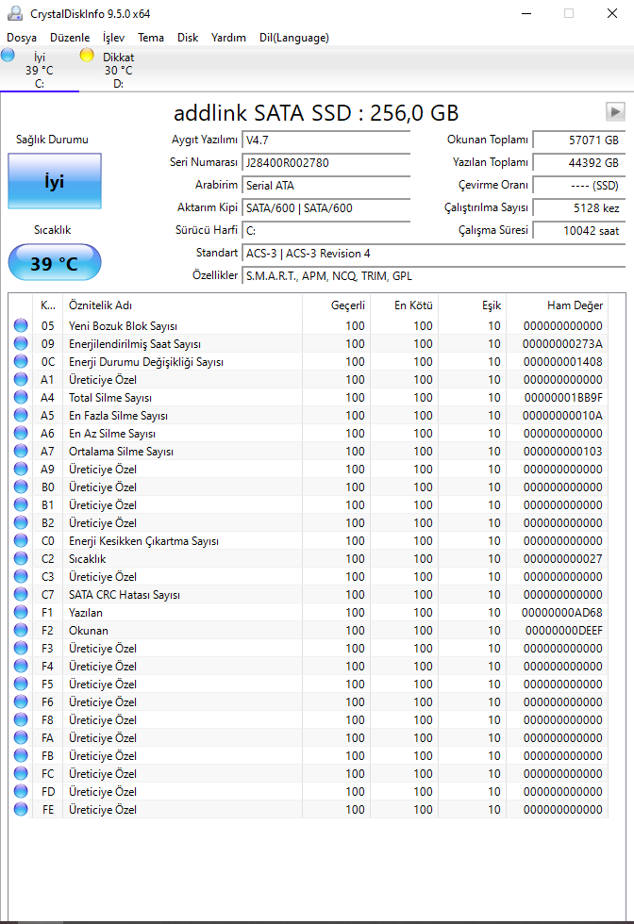Click the next disk arrow button
This screenshot has height=924, width=634.
(615, 111)
